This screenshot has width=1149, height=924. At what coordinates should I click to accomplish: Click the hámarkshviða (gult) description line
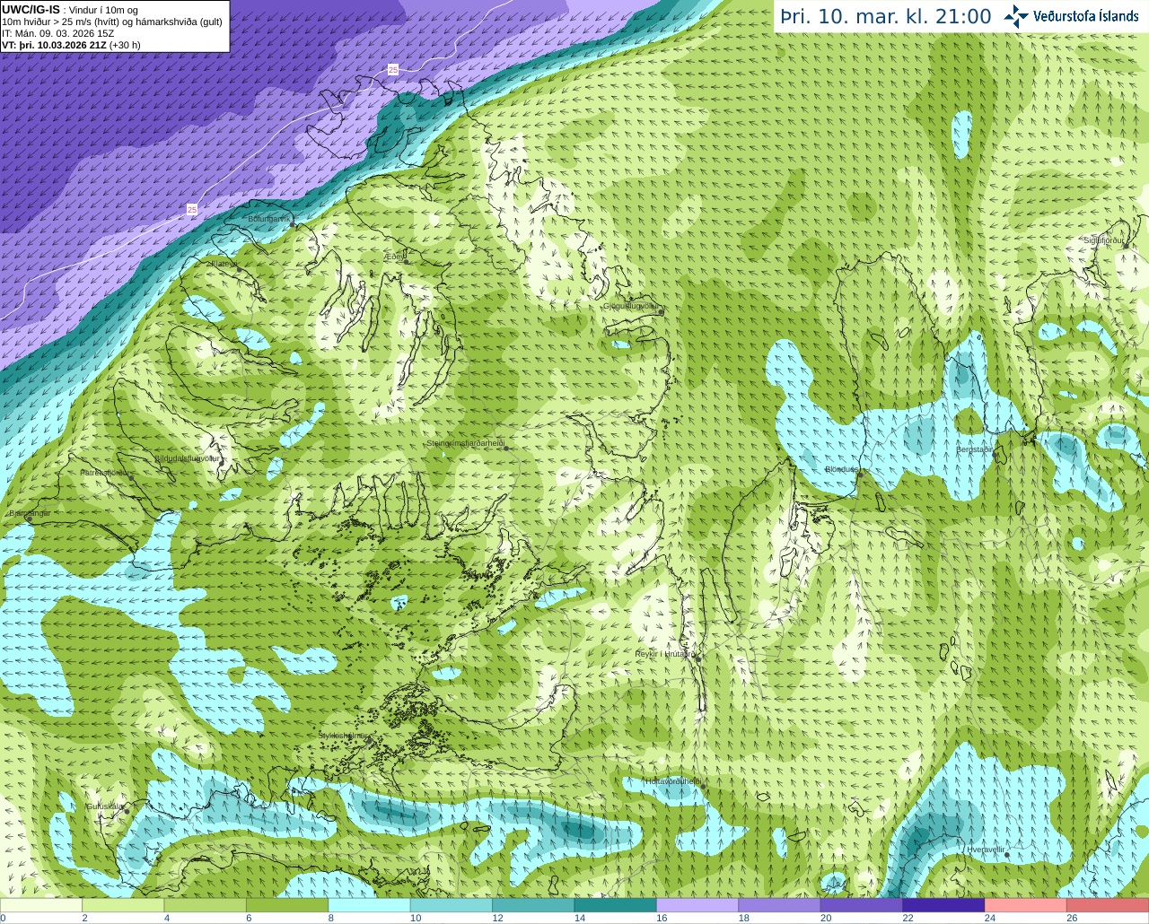(x=112, y=22)
